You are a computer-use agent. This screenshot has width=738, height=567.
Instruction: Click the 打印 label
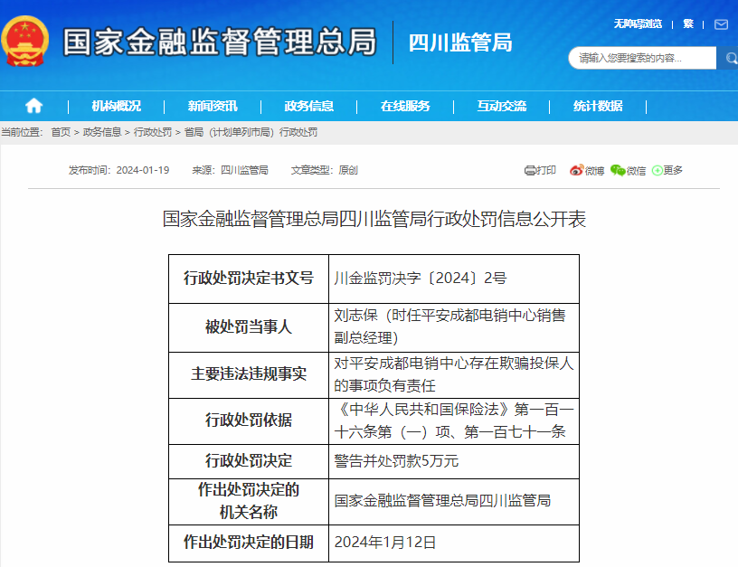546,170
